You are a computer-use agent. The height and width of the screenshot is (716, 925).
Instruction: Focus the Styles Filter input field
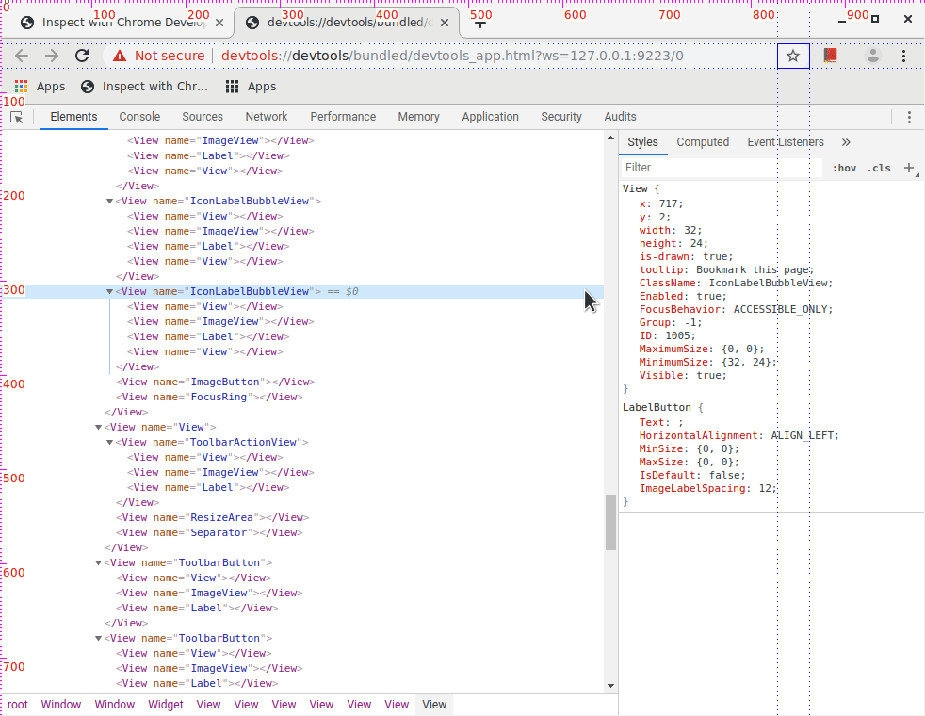(x=721, y=168)
